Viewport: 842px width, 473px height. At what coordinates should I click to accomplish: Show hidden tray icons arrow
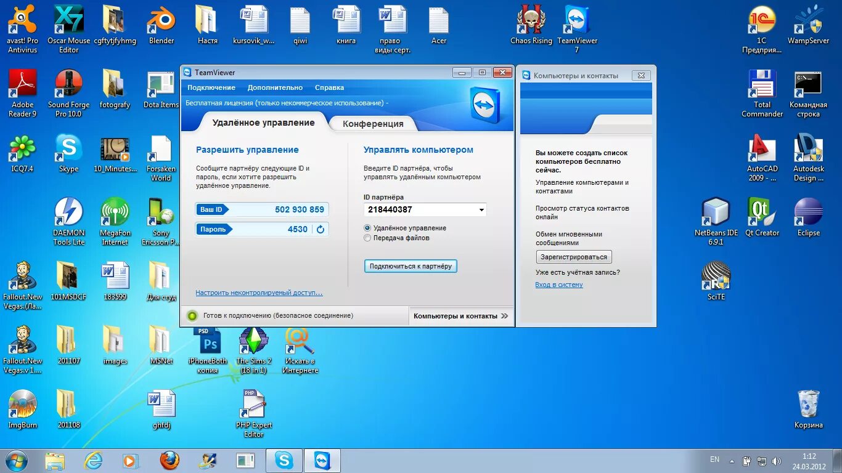pyautogui.click(x=732, y=460)
